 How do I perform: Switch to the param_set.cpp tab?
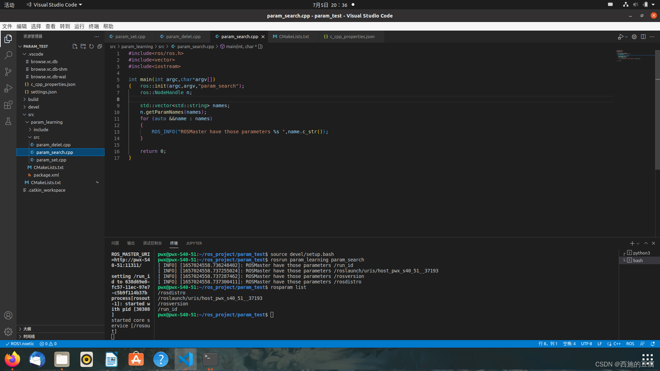pyautogui.click(x=130, y=37)
